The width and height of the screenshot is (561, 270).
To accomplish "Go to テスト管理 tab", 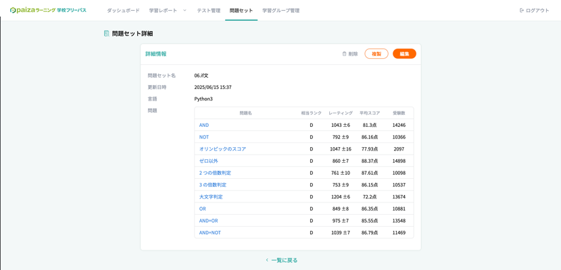I will click(x=209, y=10).
